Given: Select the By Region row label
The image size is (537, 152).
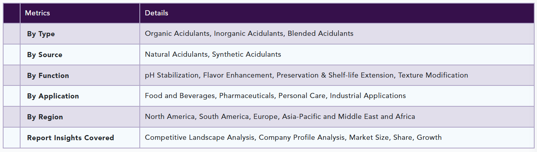Looking at the screenshot, I should pos(45,117).
